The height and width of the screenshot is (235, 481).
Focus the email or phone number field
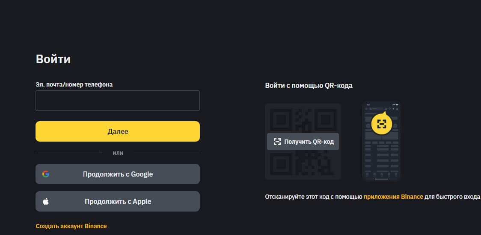pyautogui.click(x=117, y=101)
